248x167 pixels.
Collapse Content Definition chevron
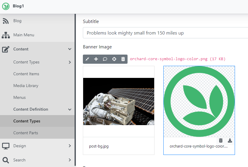(70, 109)
